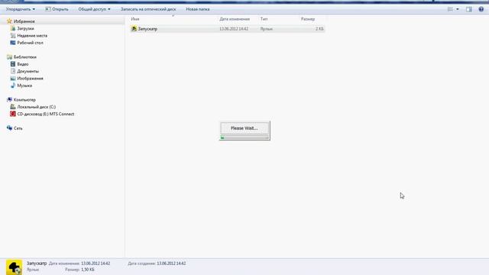Select the Музыка library item
489x275 pixels.
click(x=24, y=86)
